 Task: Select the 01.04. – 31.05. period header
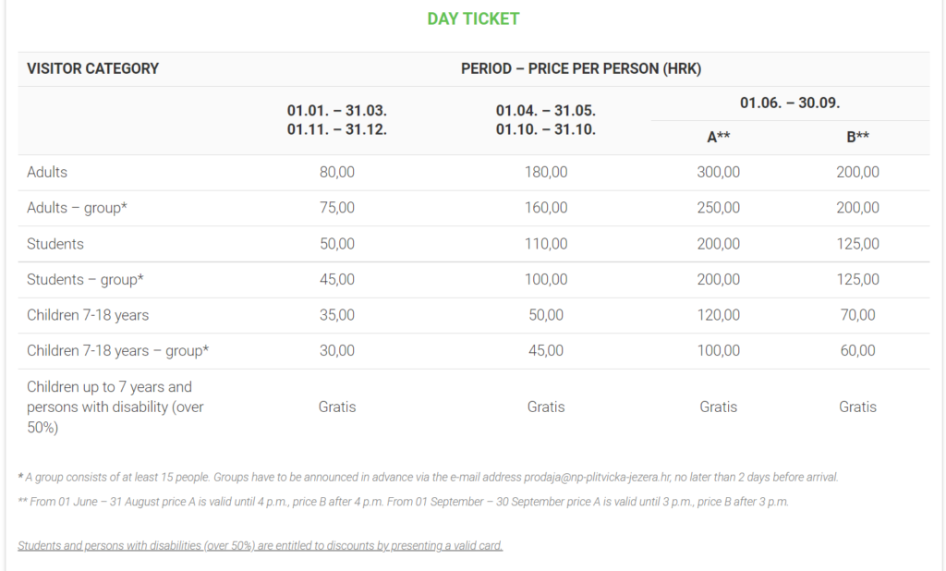[x=546, y=119]
